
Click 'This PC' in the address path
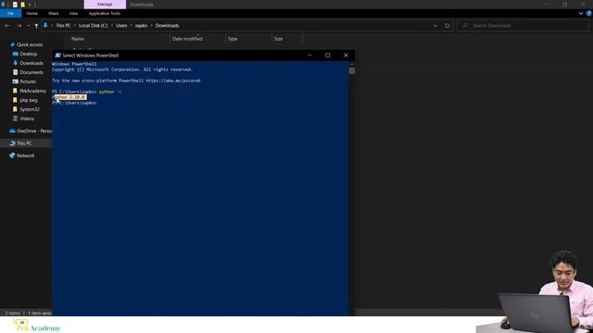pyautogui.click(x=63, y=26)
